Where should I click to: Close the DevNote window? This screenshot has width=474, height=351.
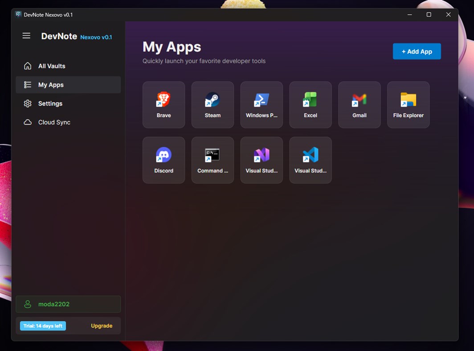point(448,15)
